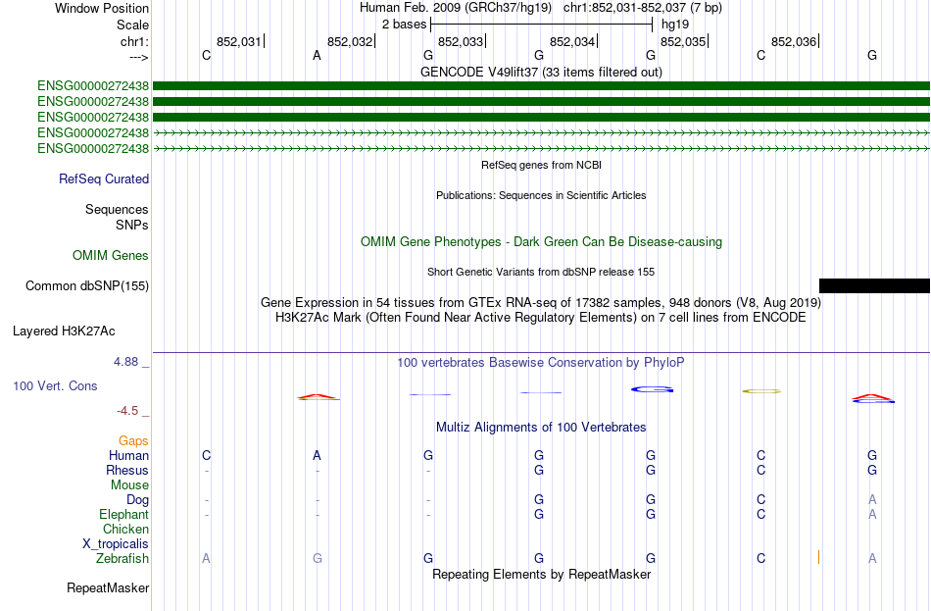
Task: Click the A base in the Dog row
Action: coord(872,499)
